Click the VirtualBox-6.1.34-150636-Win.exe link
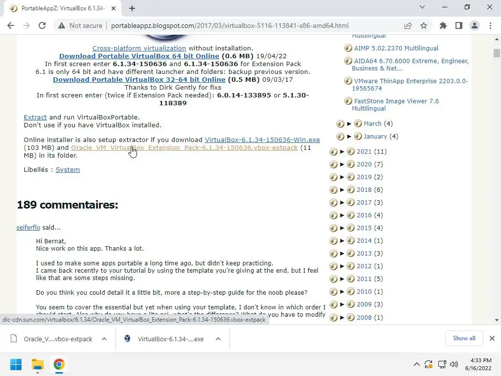This screenshot has width=501, height=376. pos(262,140)
